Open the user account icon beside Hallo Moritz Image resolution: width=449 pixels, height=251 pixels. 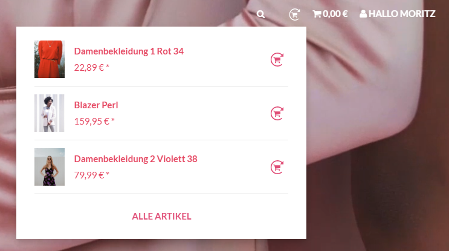pyautogui.click(x=363, y=13)
